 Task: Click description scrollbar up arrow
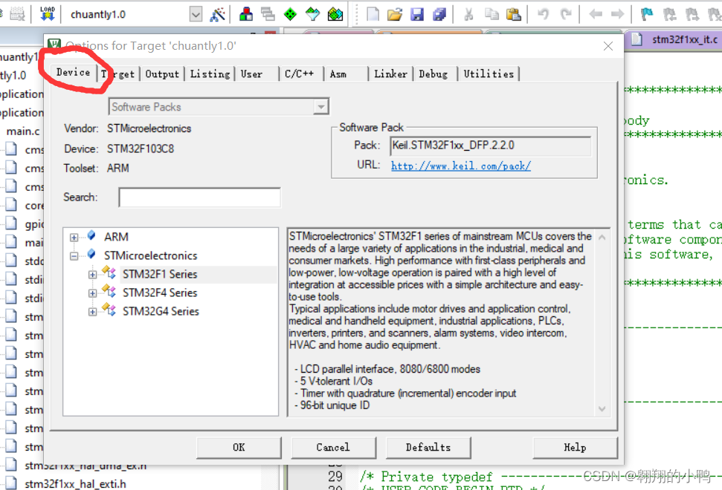click(602, 237)
